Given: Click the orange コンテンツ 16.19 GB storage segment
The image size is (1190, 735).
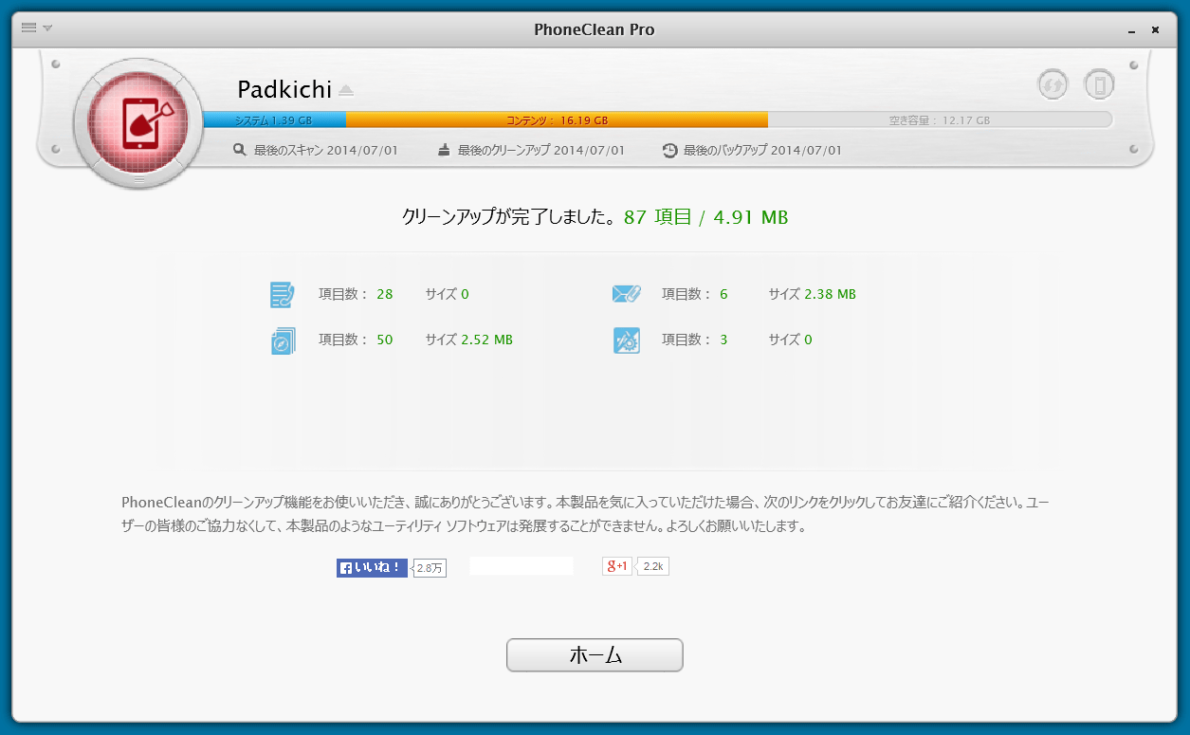Looking at the screenshot, I should [x=557, y=120].
